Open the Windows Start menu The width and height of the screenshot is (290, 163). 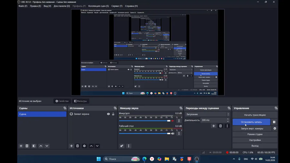(x=99, y=159)
